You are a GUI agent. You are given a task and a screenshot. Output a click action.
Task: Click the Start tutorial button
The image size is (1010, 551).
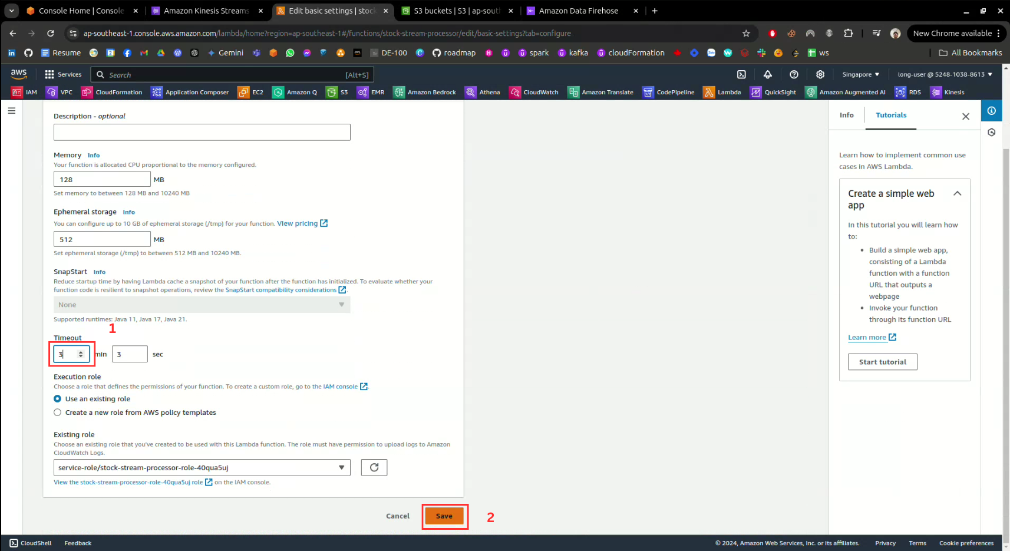882,362
